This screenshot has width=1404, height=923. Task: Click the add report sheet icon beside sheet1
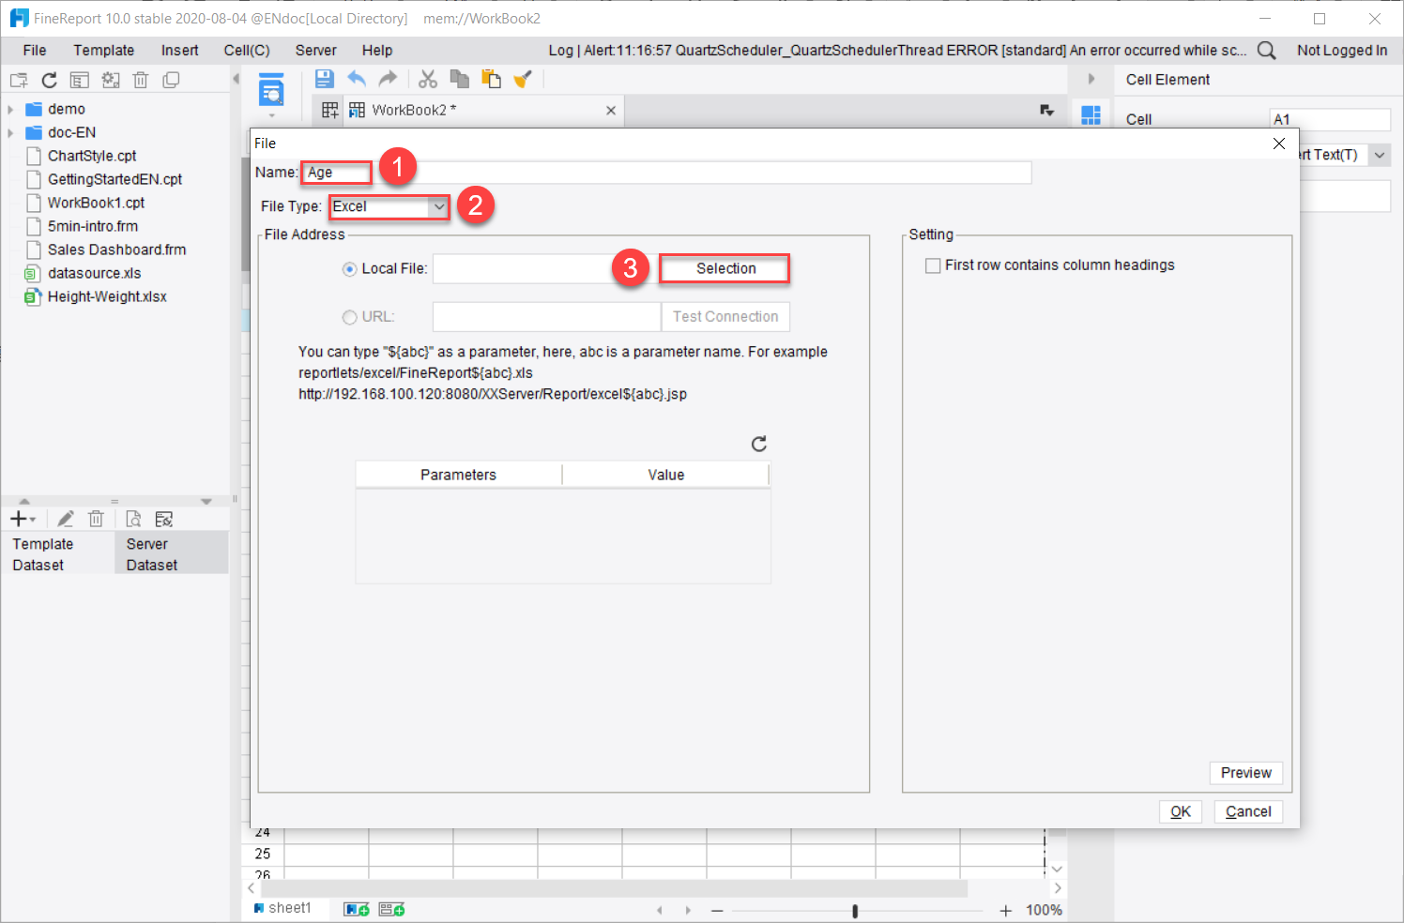tap(357, 909)
